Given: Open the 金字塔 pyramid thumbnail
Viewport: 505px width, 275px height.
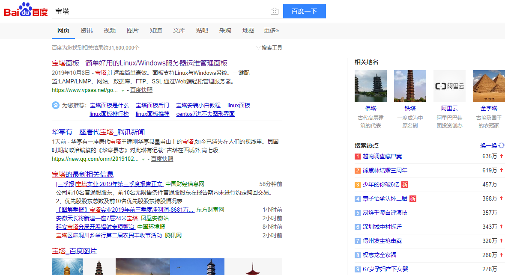Looking at the screenshot, I should tap(489, 86).
